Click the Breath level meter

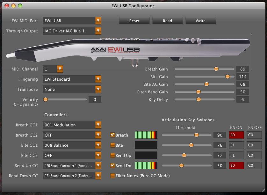(x=146, y=135)
